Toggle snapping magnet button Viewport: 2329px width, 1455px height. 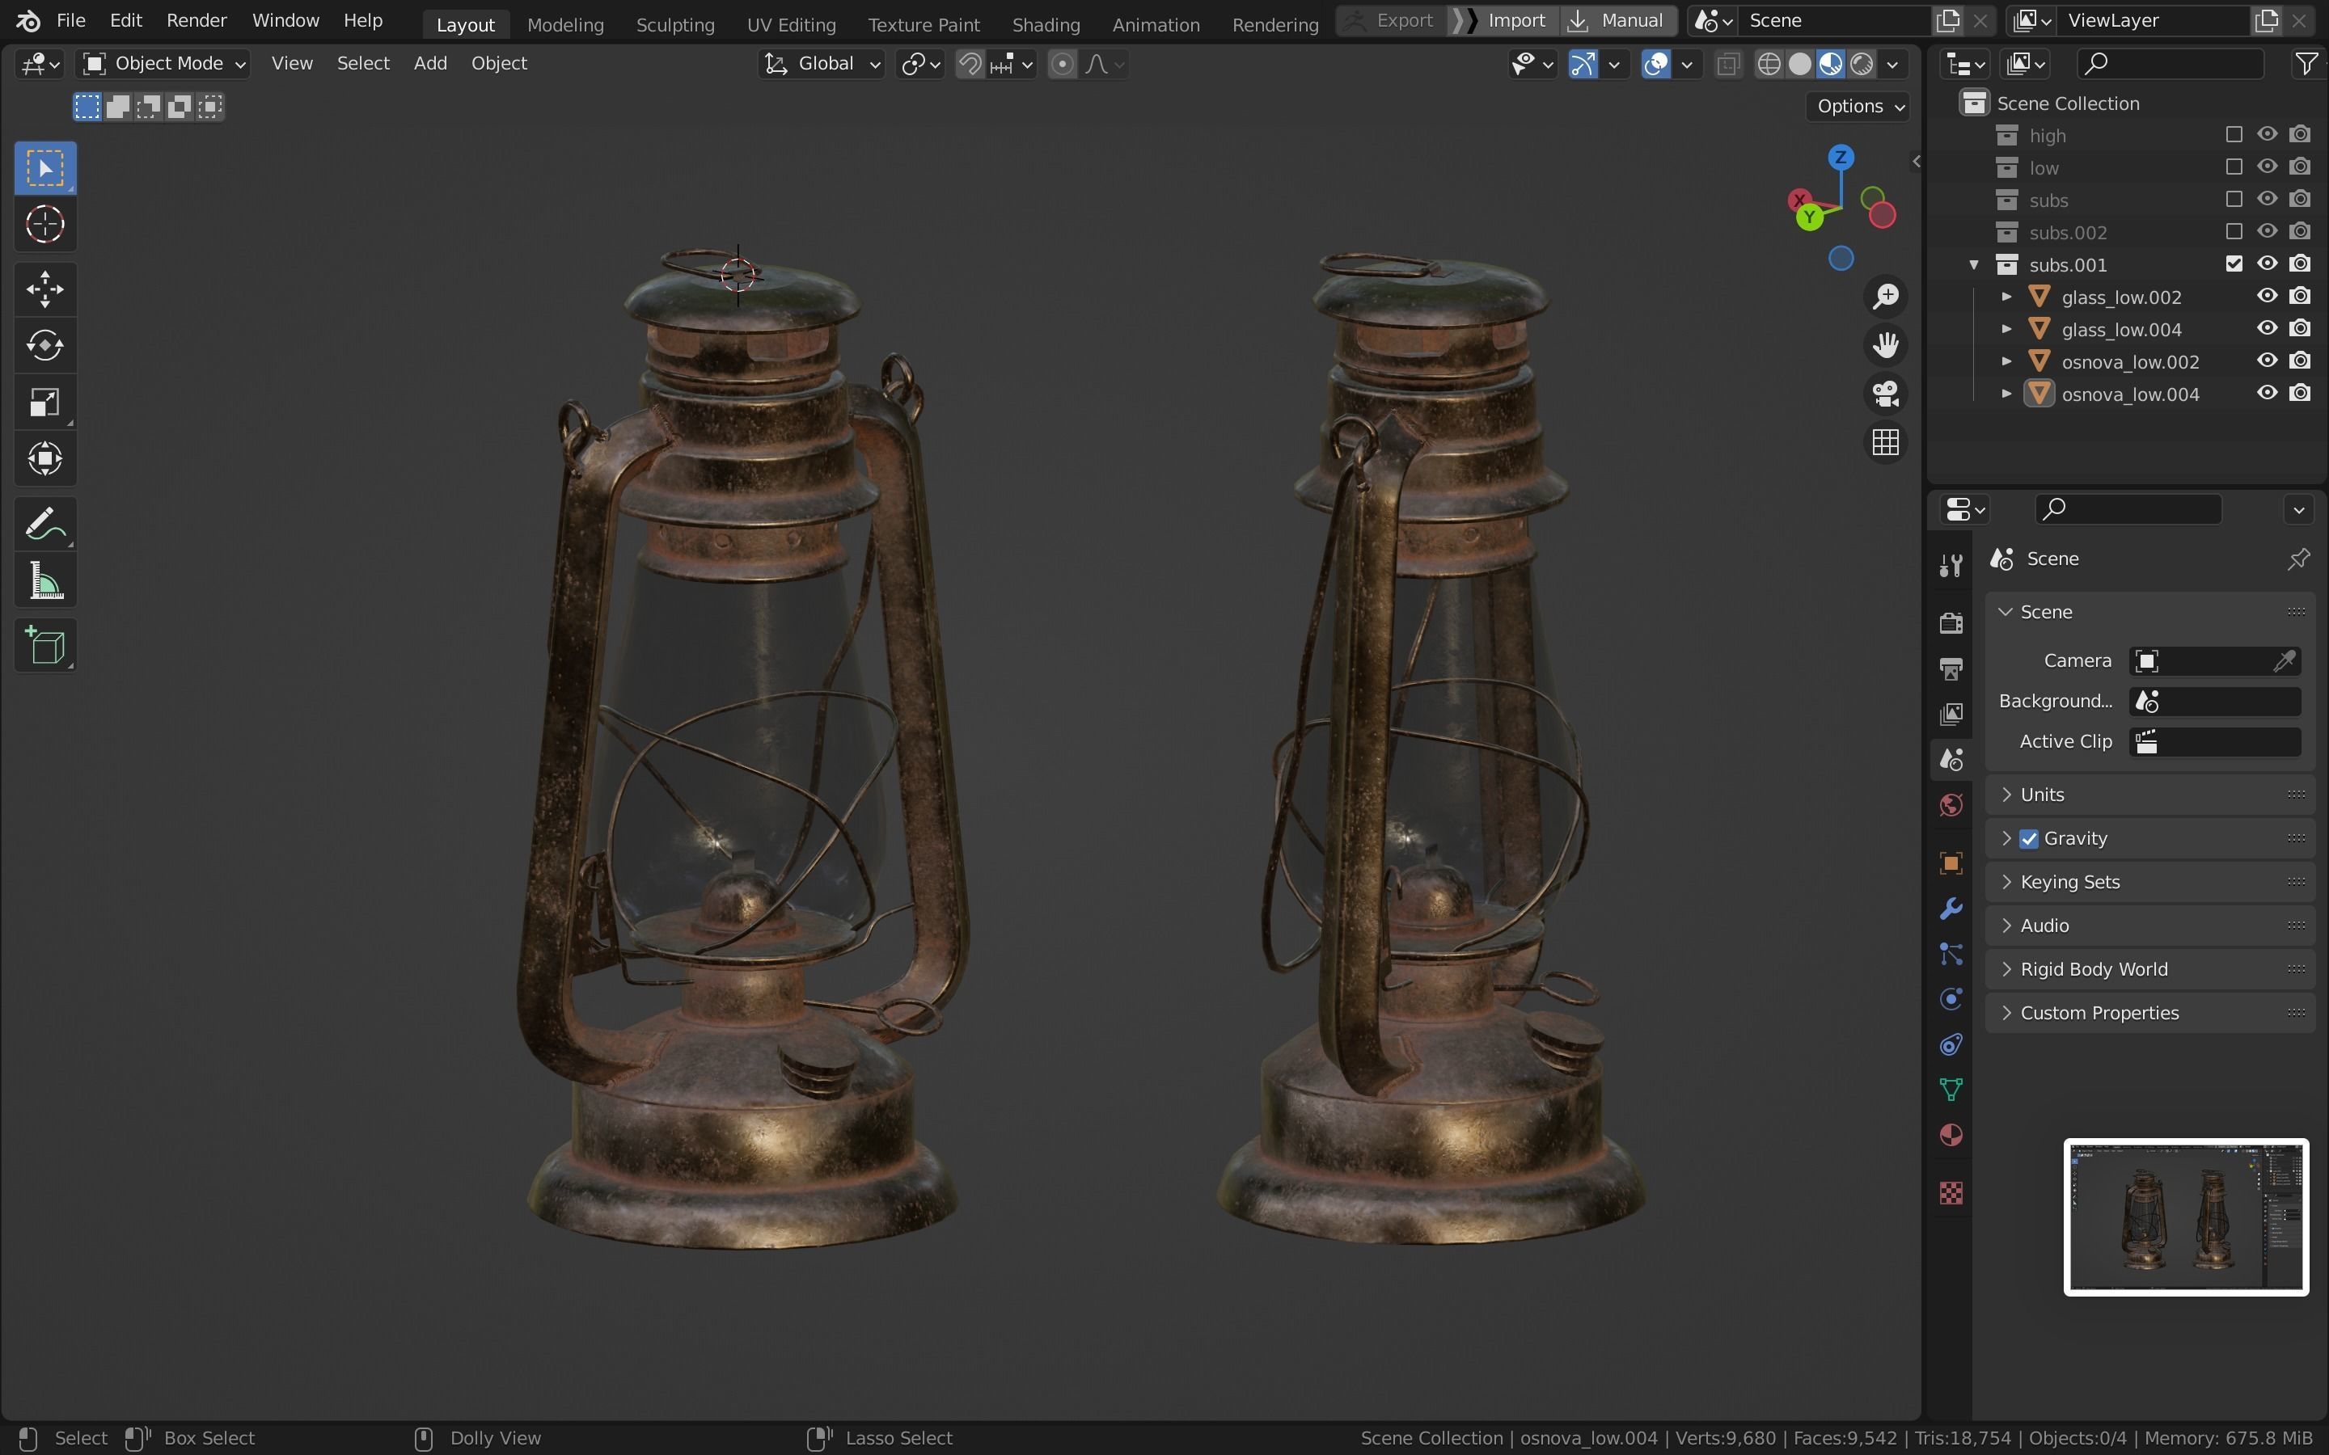coord(970,65)
